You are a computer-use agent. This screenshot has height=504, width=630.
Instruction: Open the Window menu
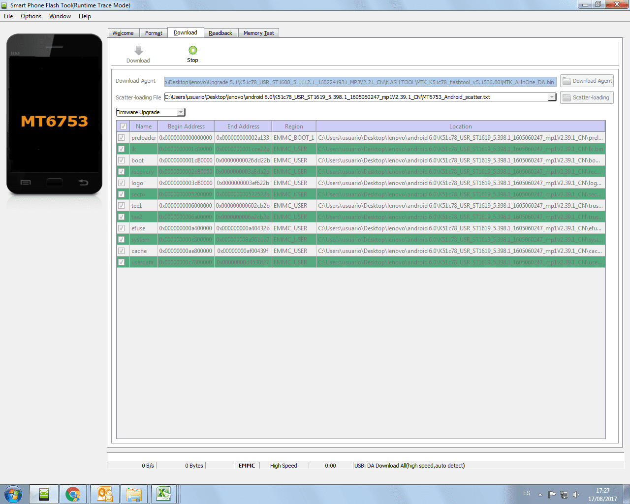click(60, 16)
